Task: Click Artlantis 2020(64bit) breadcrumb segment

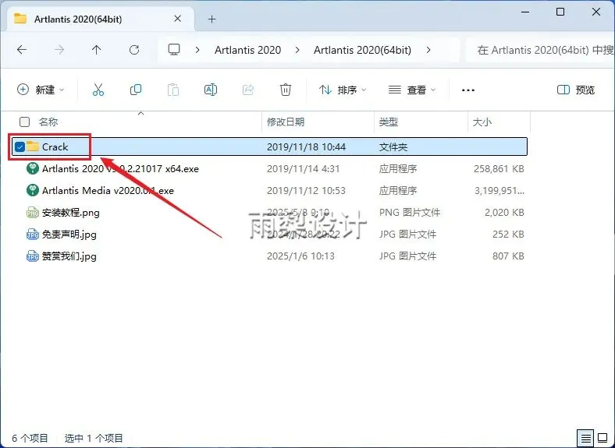Action: (362, 50)
